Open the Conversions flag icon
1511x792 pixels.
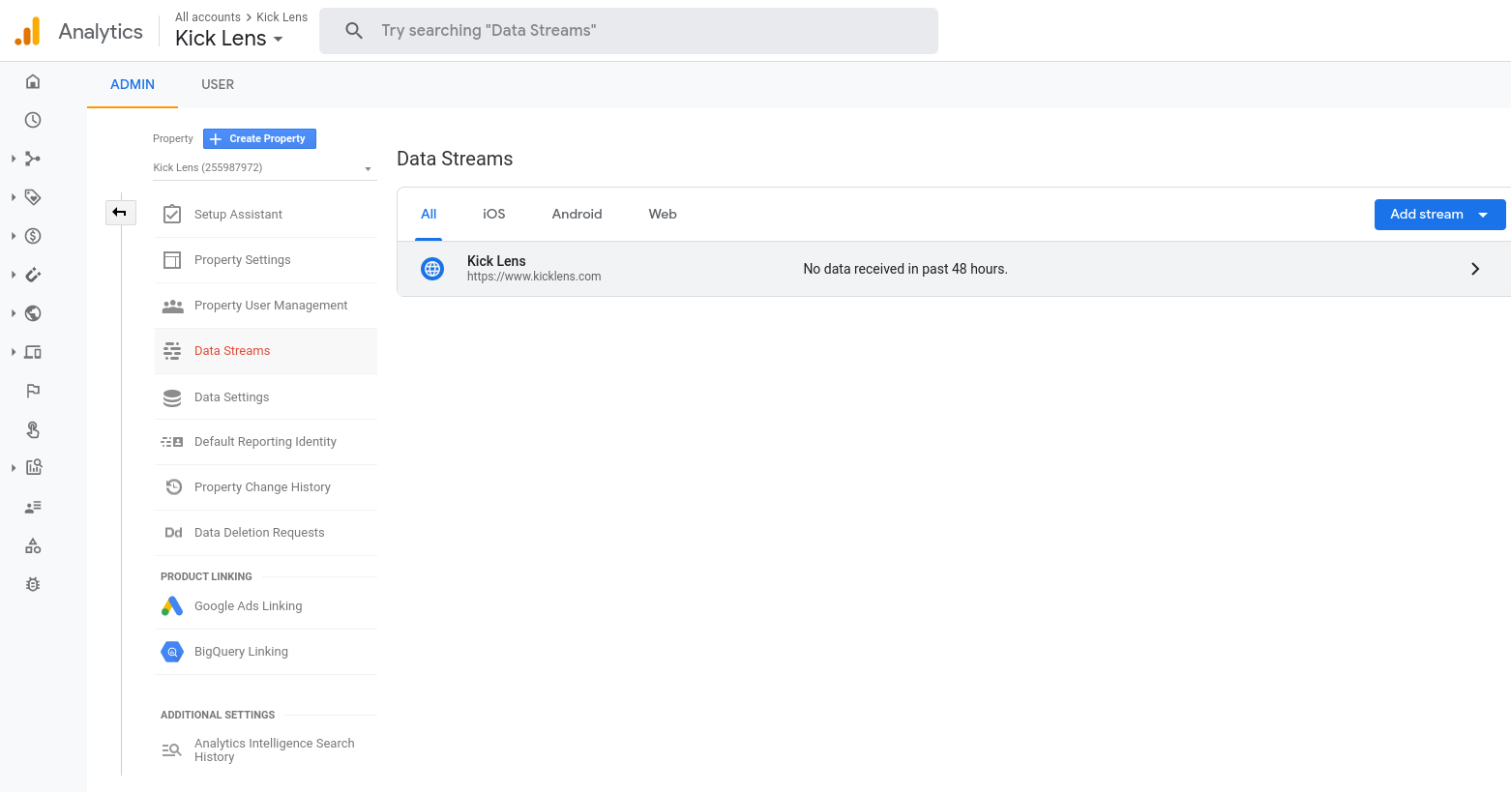coord(33,391)
